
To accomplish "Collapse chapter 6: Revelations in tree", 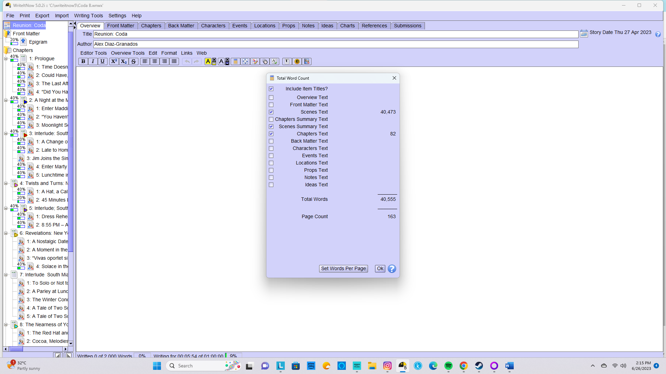I will pos(6,233).
